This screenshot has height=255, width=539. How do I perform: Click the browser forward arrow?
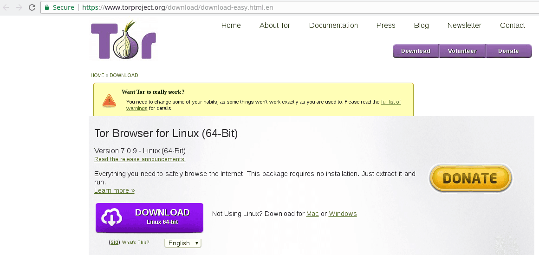point(19,7)
